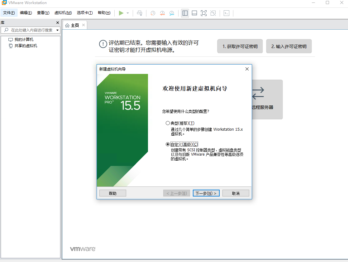
Task: Click the revert to snapshot icon
Action: click(x=162, y=13)
